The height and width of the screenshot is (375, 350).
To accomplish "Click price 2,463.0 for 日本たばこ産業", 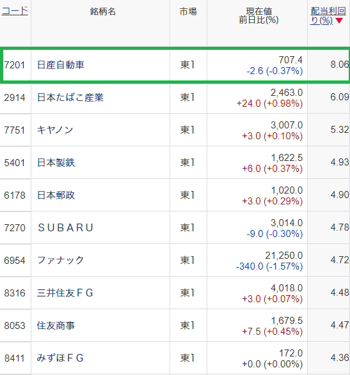I will tap(287, 93).
